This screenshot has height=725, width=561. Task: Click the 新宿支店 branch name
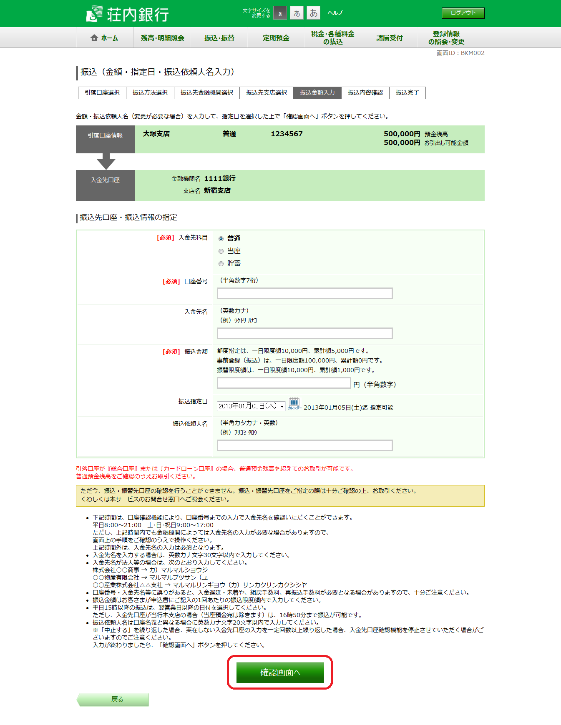pyautogui.click(x=217, y=190)
